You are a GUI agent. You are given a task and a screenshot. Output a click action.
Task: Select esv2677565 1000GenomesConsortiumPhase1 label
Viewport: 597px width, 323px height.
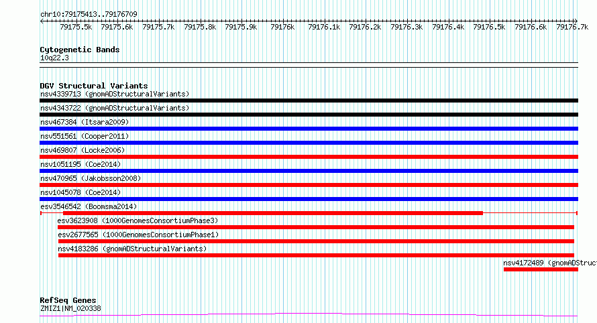pos(138,235)
